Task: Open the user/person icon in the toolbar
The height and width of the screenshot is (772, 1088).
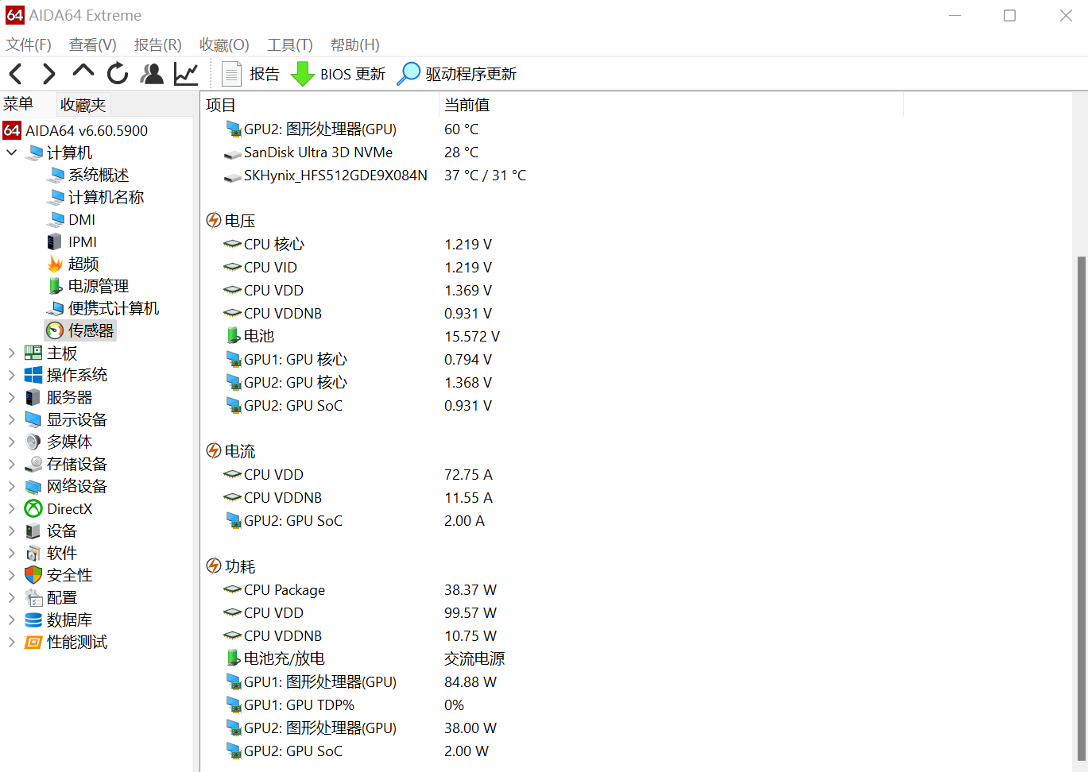Action: (152, 74)
